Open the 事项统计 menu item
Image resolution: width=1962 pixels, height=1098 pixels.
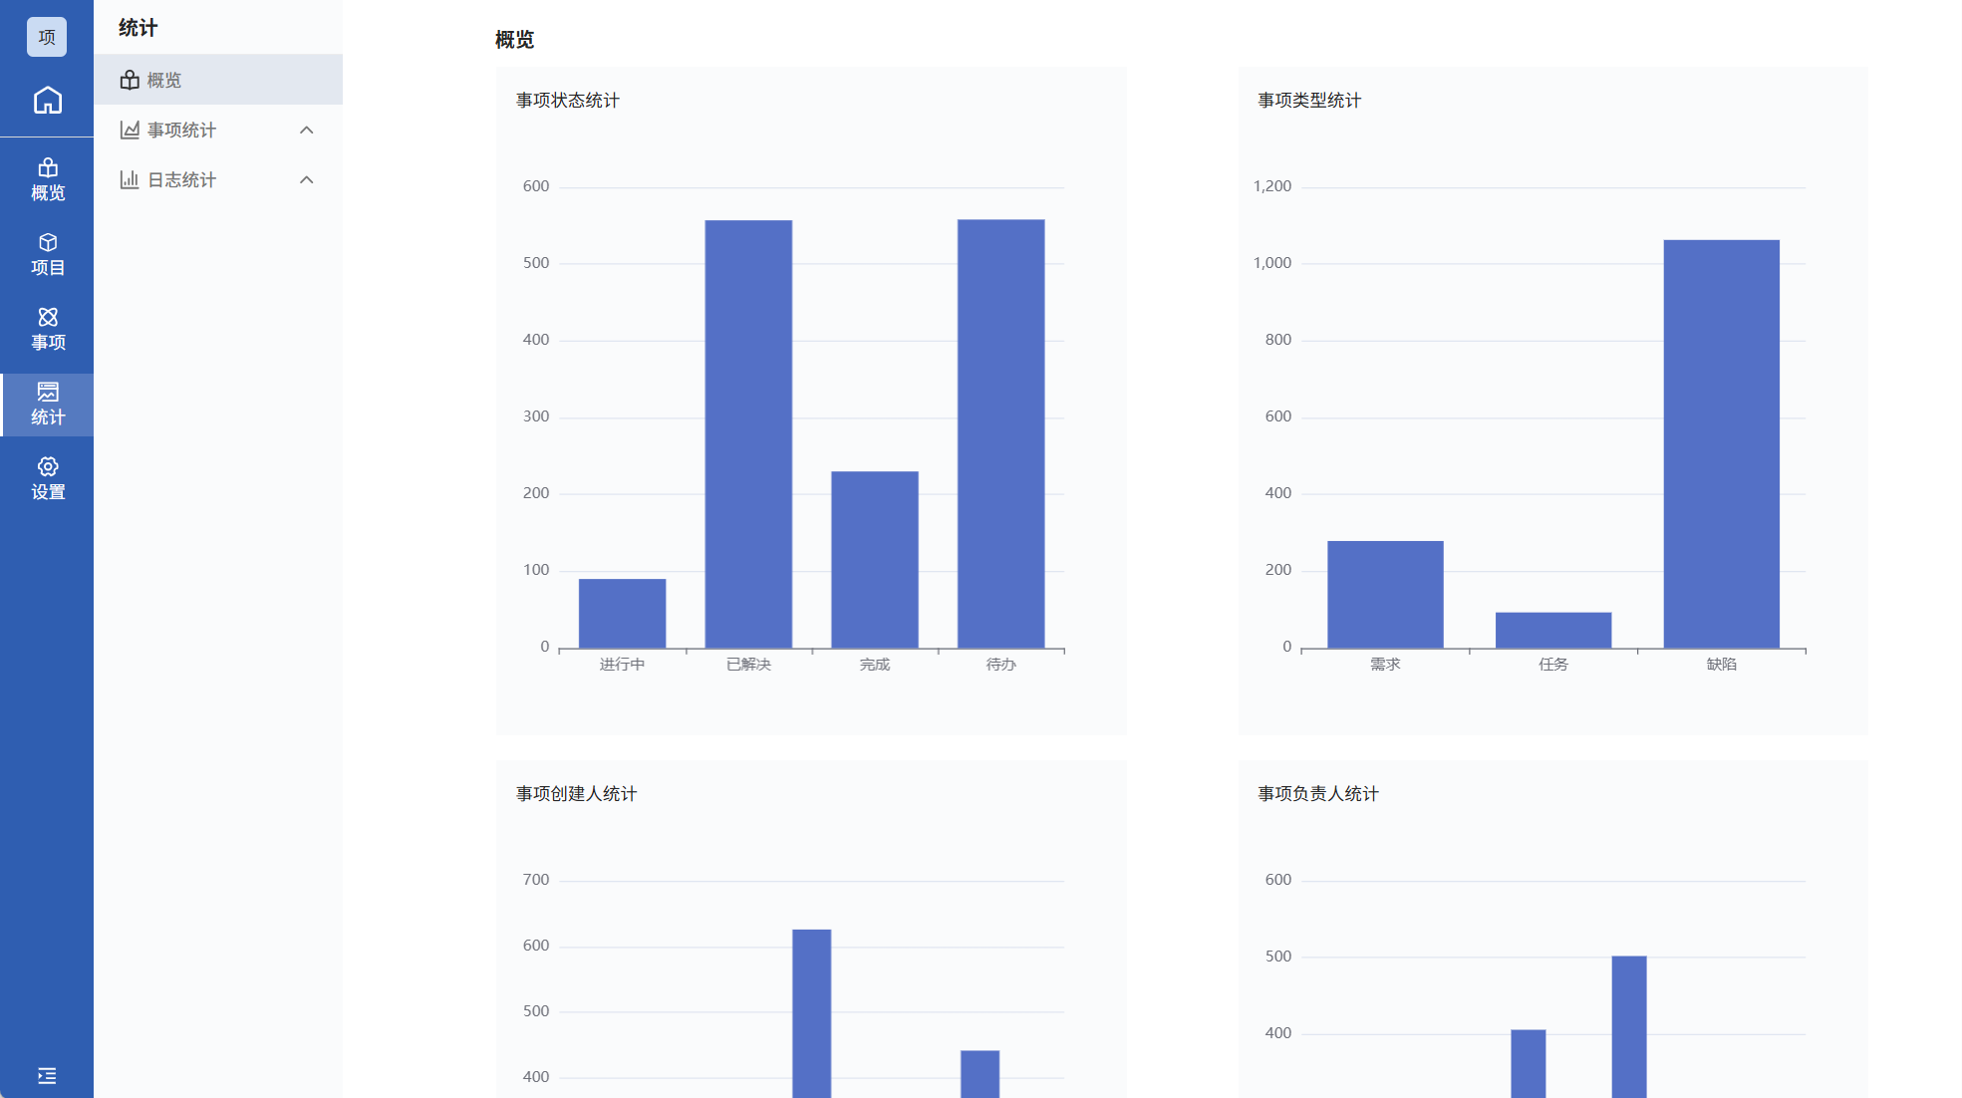click(181, 130)
